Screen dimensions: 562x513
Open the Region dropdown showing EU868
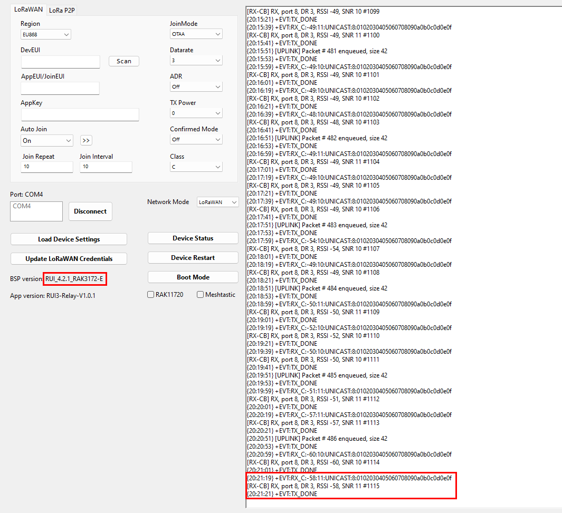point(46,35)
